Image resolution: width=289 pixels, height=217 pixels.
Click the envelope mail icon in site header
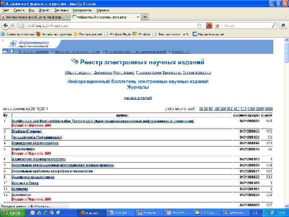[x=5, y=51]
